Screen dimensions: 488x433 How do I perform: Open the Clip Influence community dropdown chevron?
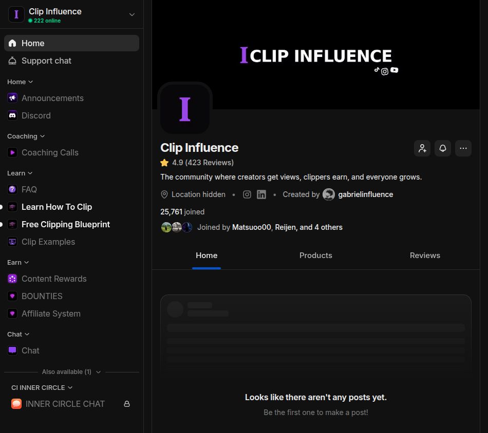coord(132,14)
